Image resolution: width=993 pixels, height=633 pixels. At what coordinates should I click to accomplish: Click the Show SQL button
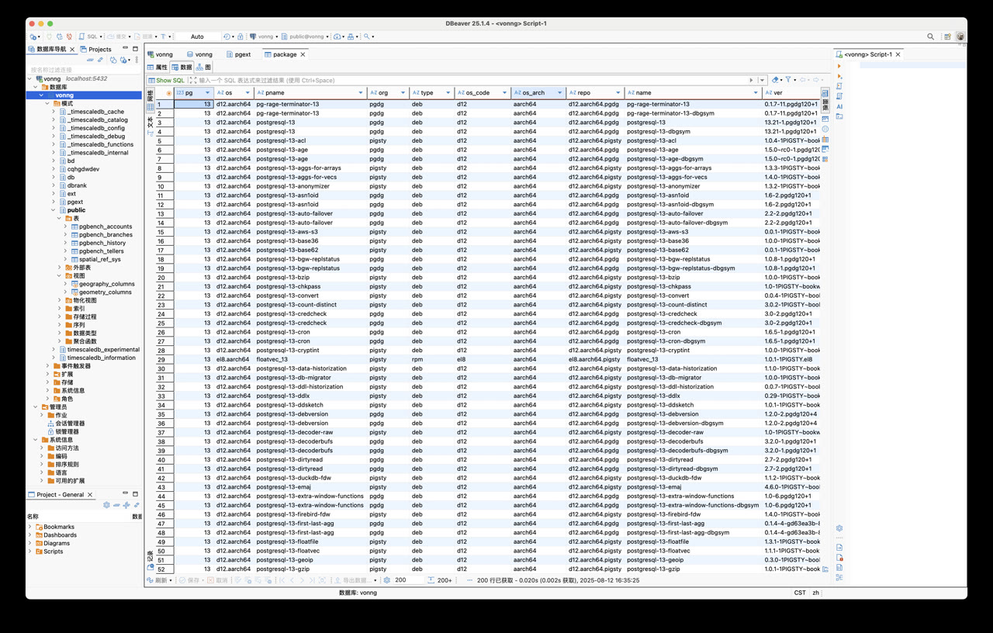167,80
